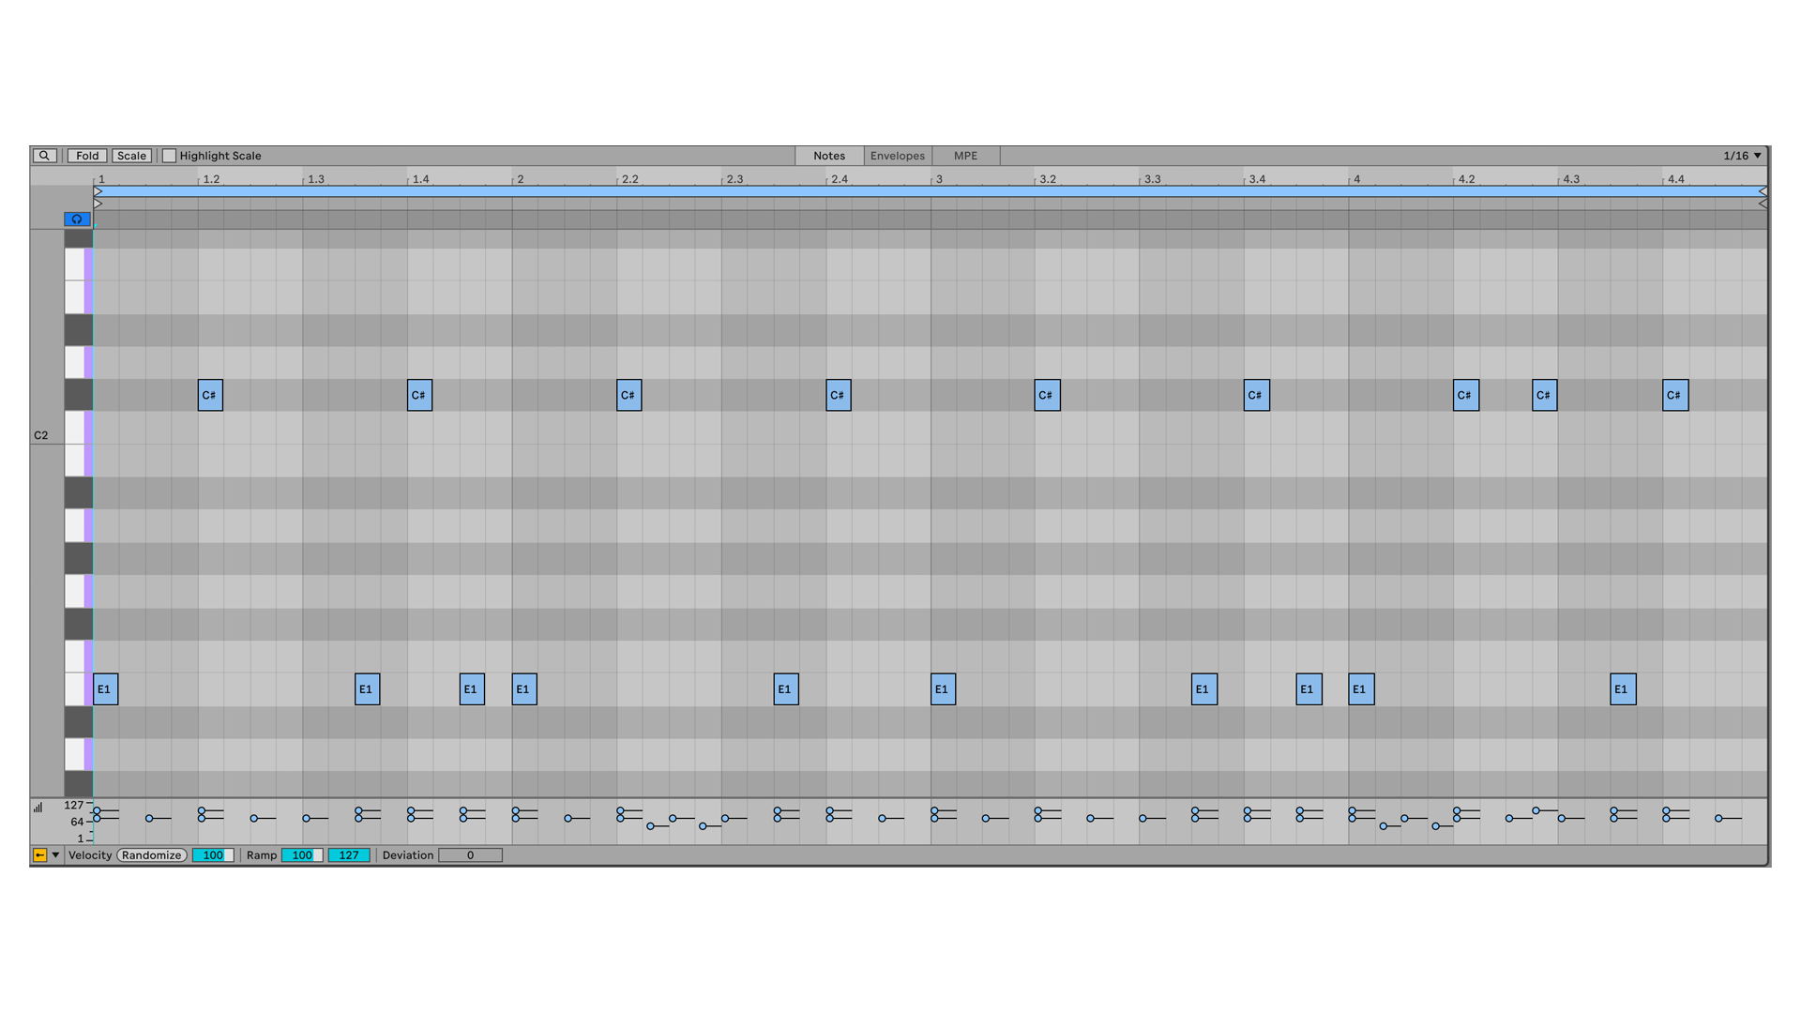Select the C# note at beat 4.2
Viewport: 1801px width, 1013px height.
point(1465,395)
